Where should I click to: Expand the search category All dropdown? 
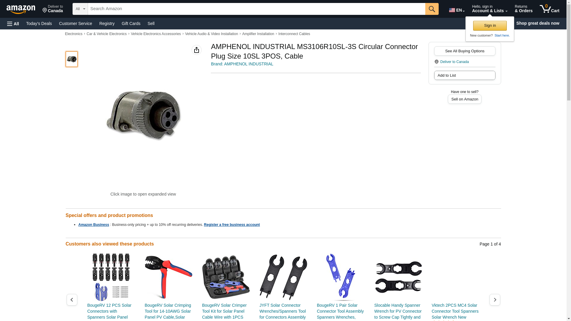pyautogui.click(x=80, y=9)
